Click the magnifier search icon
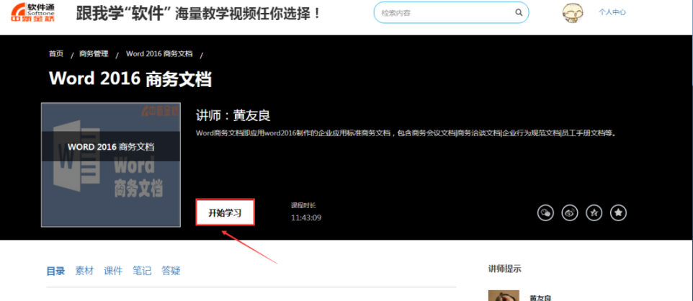The image size is (693, 301). click(518, 13)
